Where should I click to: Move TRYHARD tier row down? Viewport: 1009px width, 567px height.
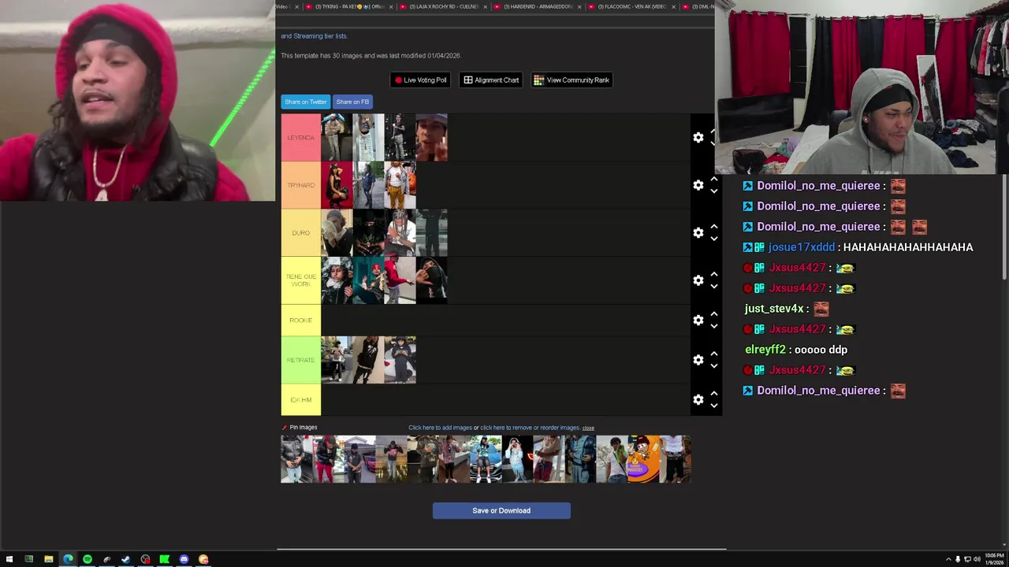(x=714, y=191)
